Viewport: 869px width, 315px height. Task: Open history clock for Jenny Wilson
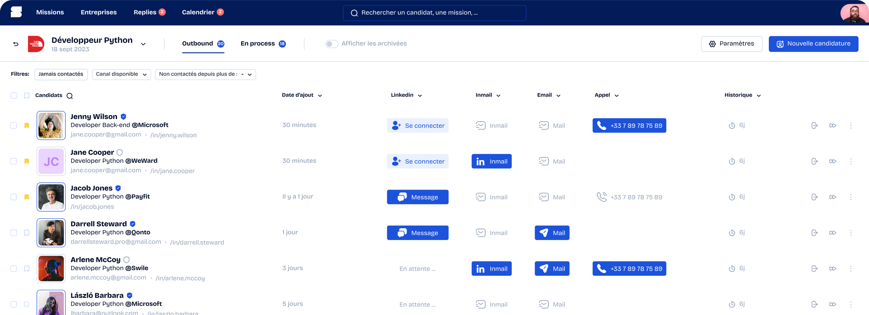(732, 125)
